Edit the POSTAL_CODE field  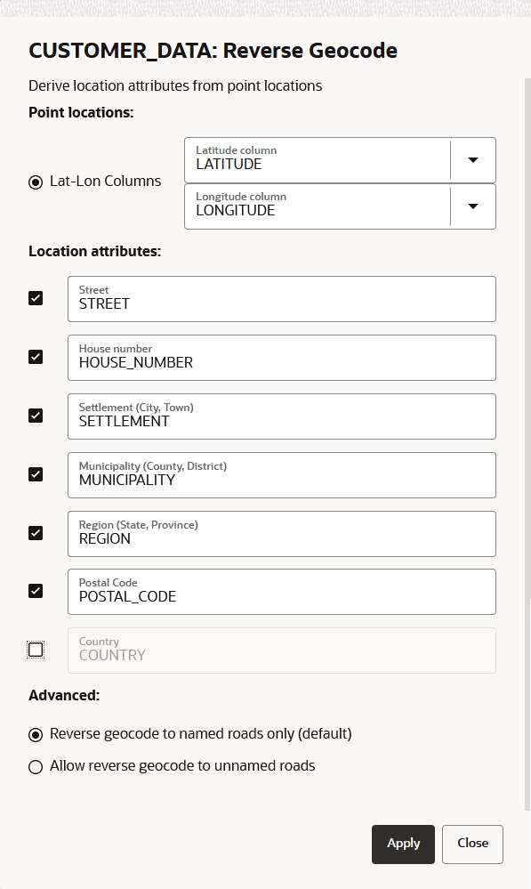tap(282, 592)
